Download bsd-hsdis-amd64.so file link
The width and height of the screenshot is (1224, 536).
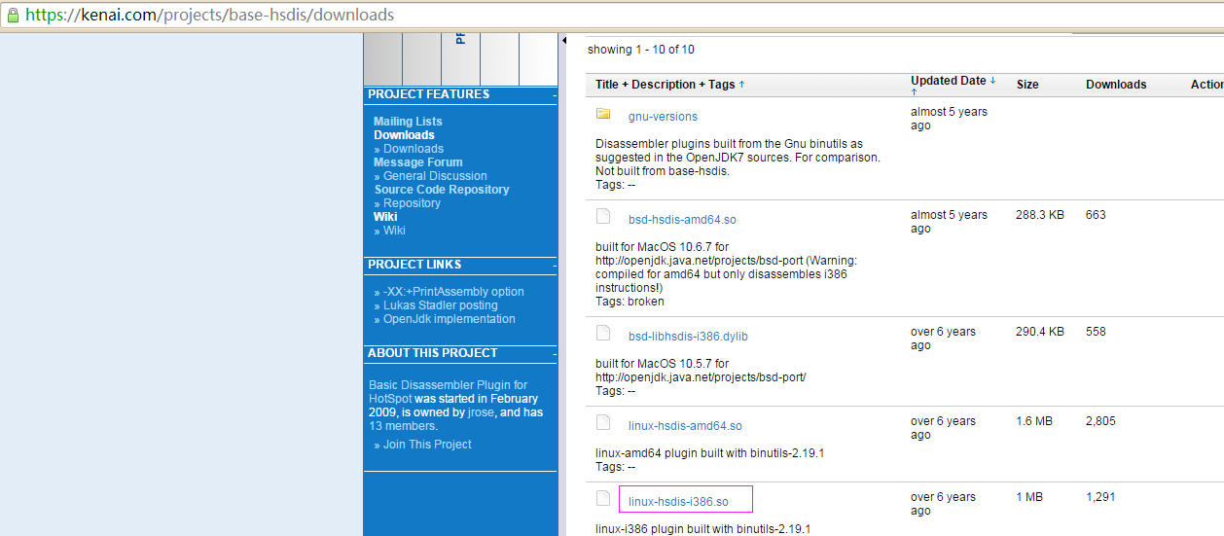[x=682, y=220]
